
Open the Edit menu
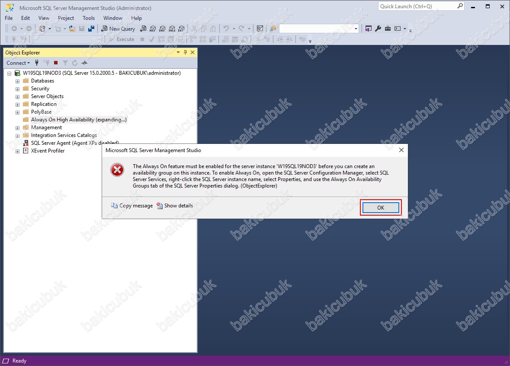point(26,18)
